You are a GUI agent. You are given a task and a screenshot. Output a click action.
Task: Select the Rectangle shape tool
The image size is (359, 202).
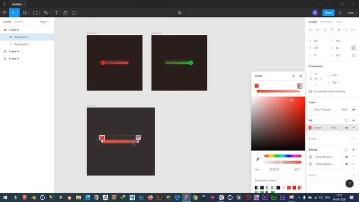click(x=35, y=13)
